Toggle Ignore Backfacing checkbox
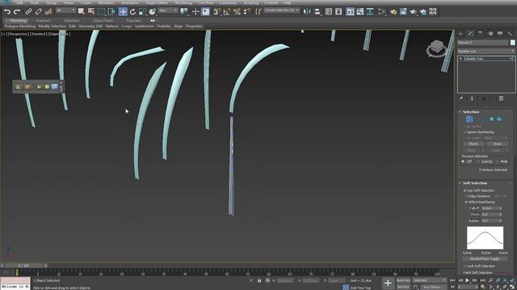Screen dimensions: 517x290 tap(465, 132)
